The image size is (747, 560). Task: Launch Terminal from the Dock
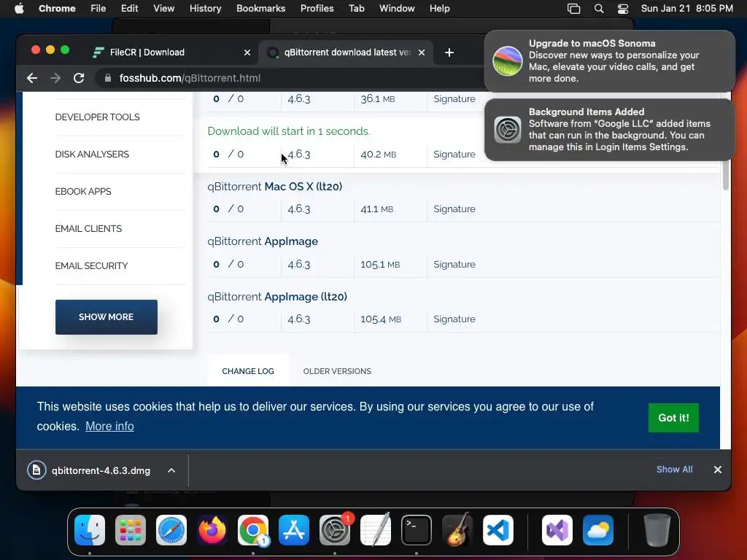(417, 530)
